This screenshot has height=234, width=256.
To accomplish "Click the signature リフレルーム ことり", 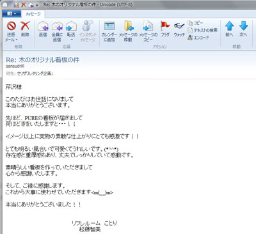I will pyautogui.click(x=94, y=223).
